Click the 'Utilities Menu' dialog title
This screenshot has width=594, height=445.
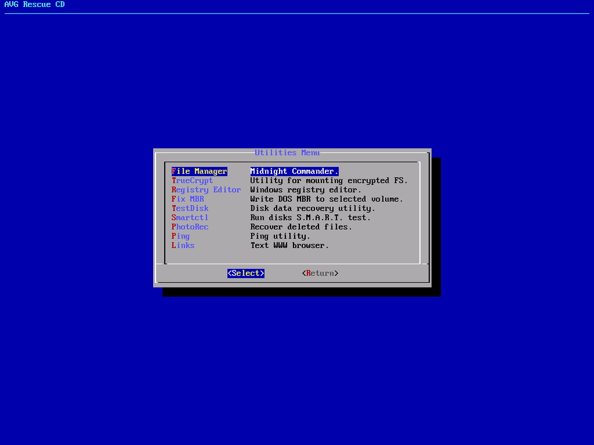(x=287, y=152)
